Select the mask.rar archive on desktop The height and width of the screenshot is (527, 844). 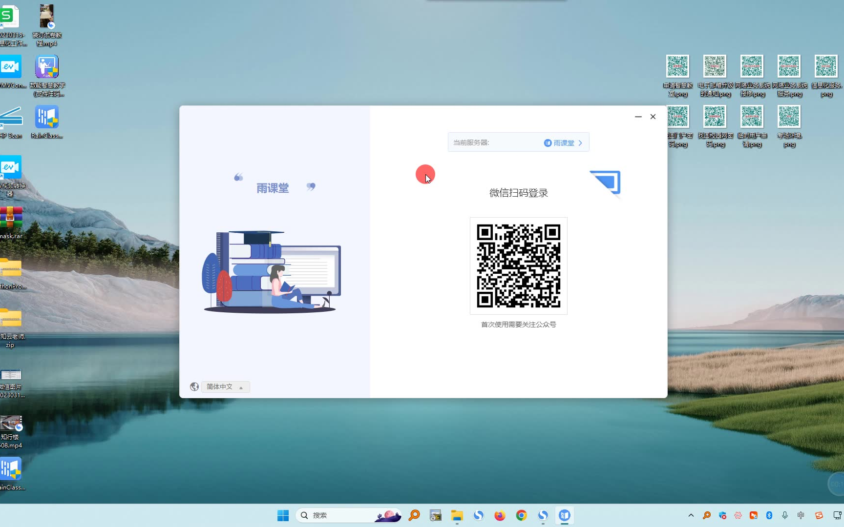pos(11,223)
